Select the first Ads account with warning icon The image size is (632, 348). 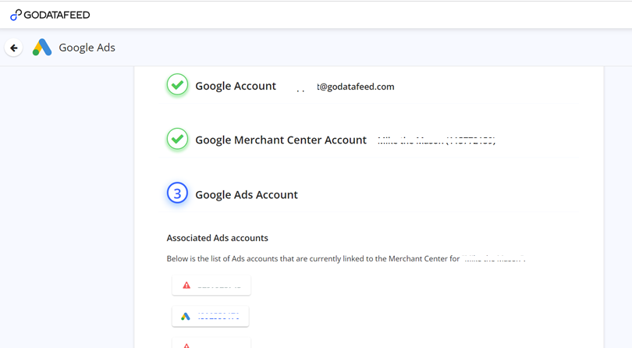tap(211, 286)
